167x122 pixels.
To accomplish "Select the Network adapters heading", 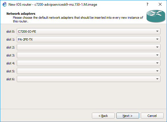I will point(21,14).
